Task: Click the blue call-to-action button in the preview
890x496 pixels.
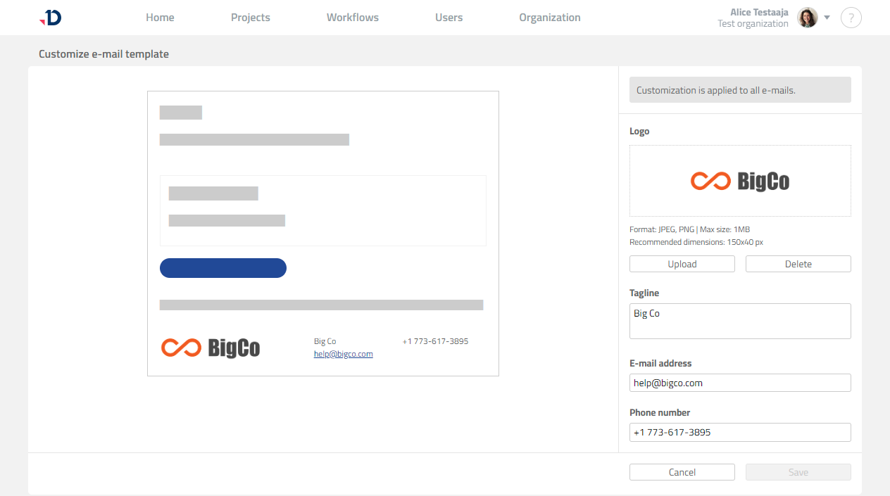Action: tap(223, 268)
